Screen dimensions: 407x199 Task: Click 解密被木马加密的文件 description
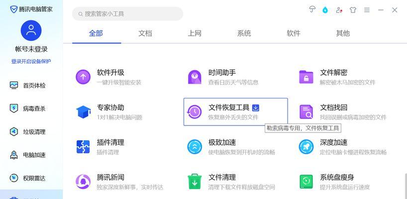tap(348, 83)
